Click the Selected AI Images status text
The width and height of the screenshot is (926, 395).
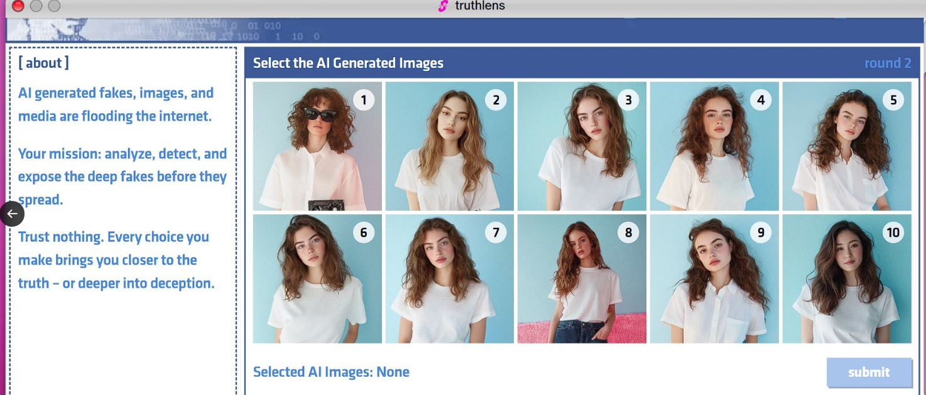pos(331,372)
